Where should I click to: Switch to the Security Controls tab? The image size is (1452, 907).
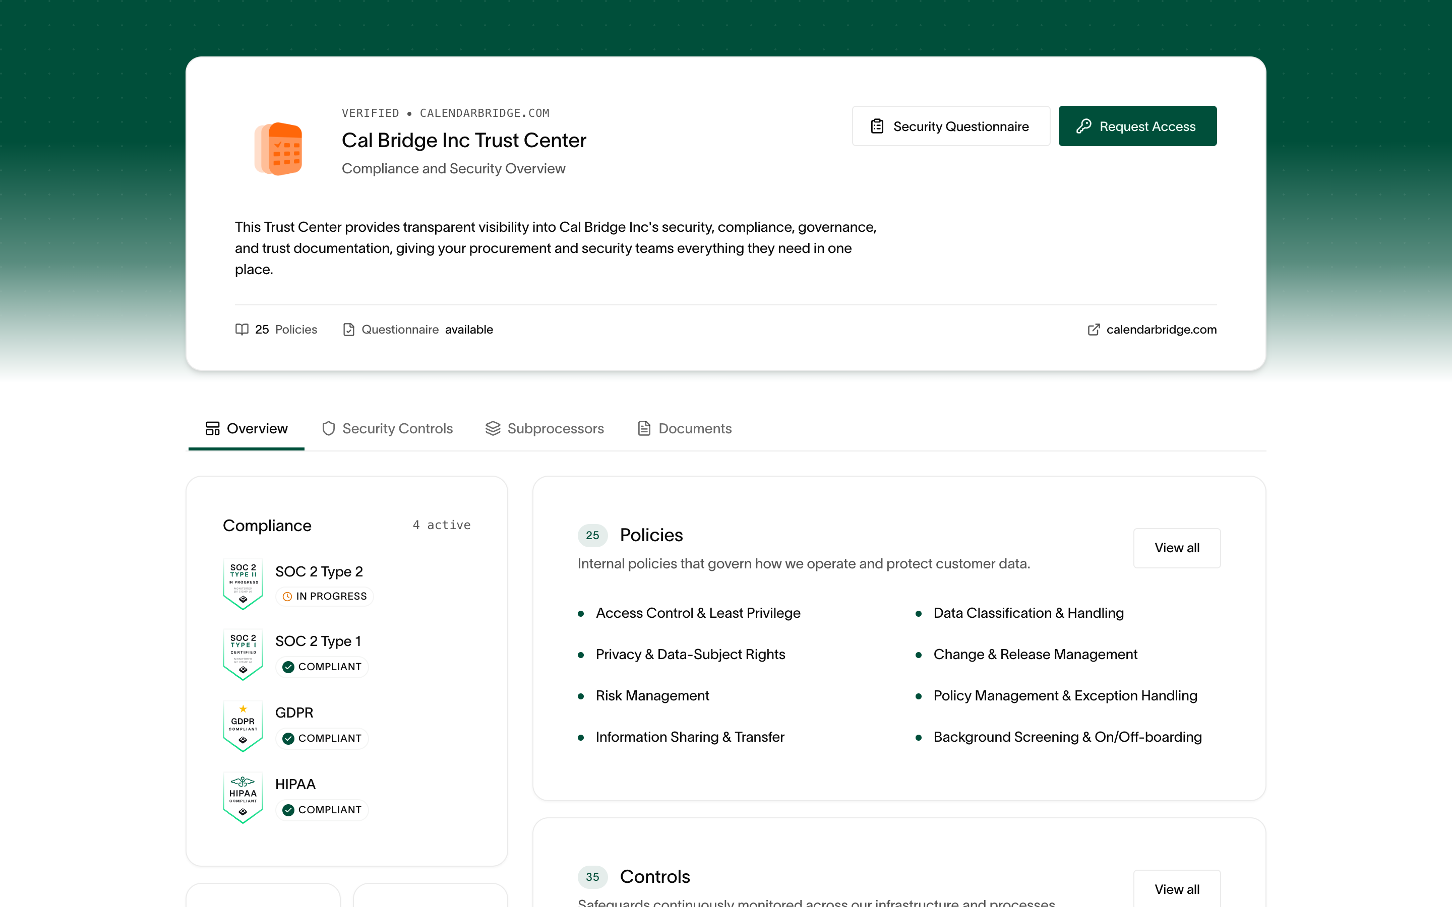[388, 428]
